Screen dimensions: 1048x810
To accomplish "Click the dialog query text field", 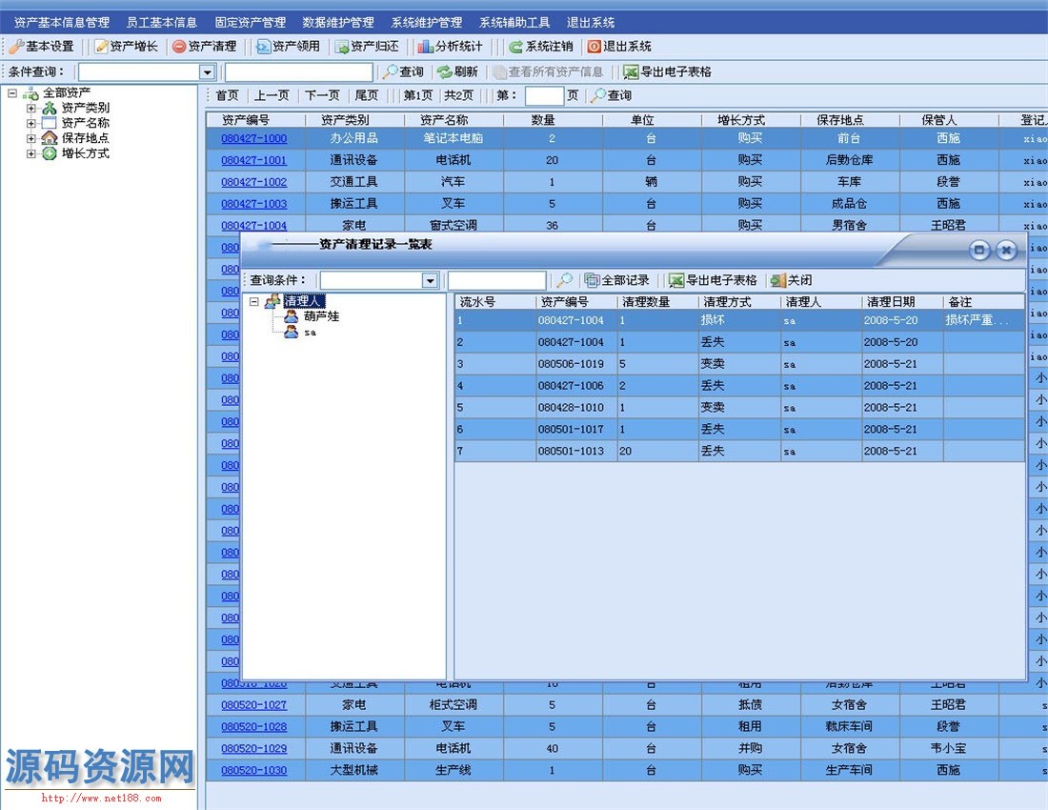I will [x=496, y=280].
